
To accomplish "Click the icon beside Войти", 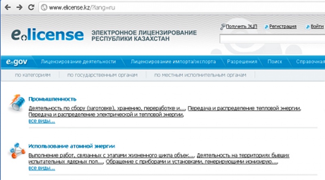I will tap(308, 27).
